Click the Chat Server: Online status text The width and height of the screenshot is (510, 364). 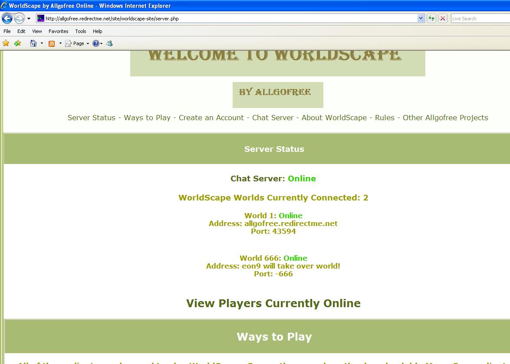point(273,178)
